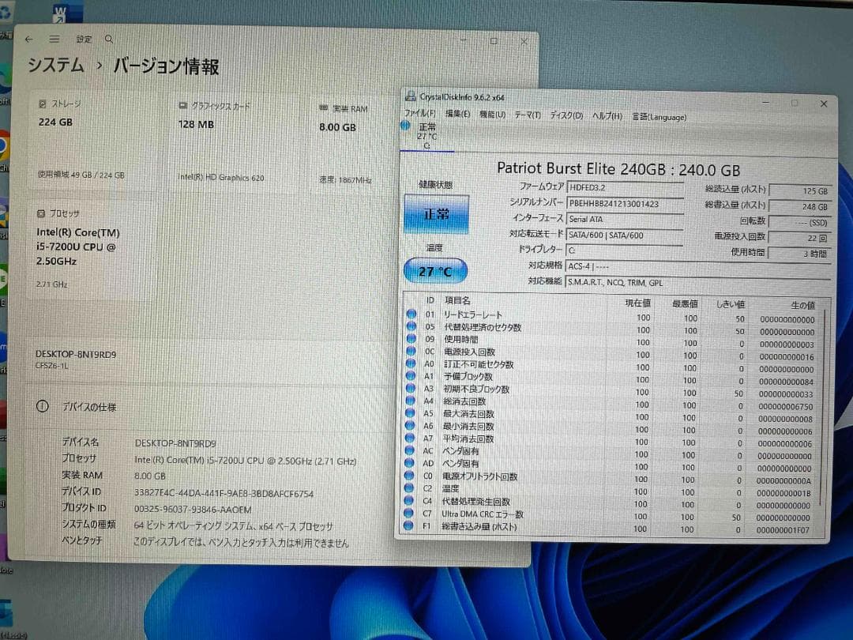Click the 正常 health status button
Screen dimensions: 853x640
[436, 214]
